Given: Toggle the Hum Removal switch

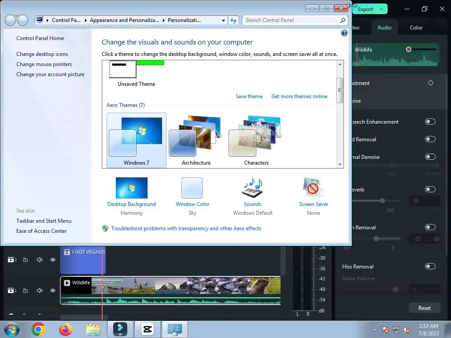Looking at the screenshot, I should [x=430, y=227].
